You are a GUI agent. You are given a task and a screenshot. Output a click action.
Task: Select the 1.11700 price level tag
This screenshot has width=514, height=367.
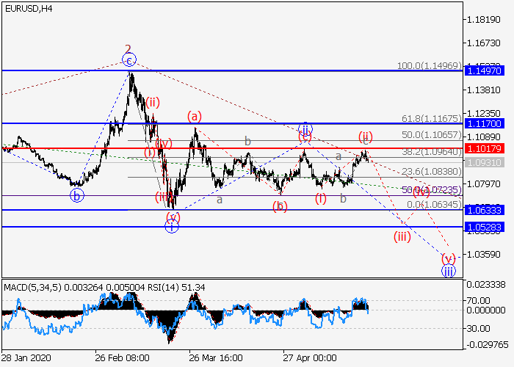[482, 123]
